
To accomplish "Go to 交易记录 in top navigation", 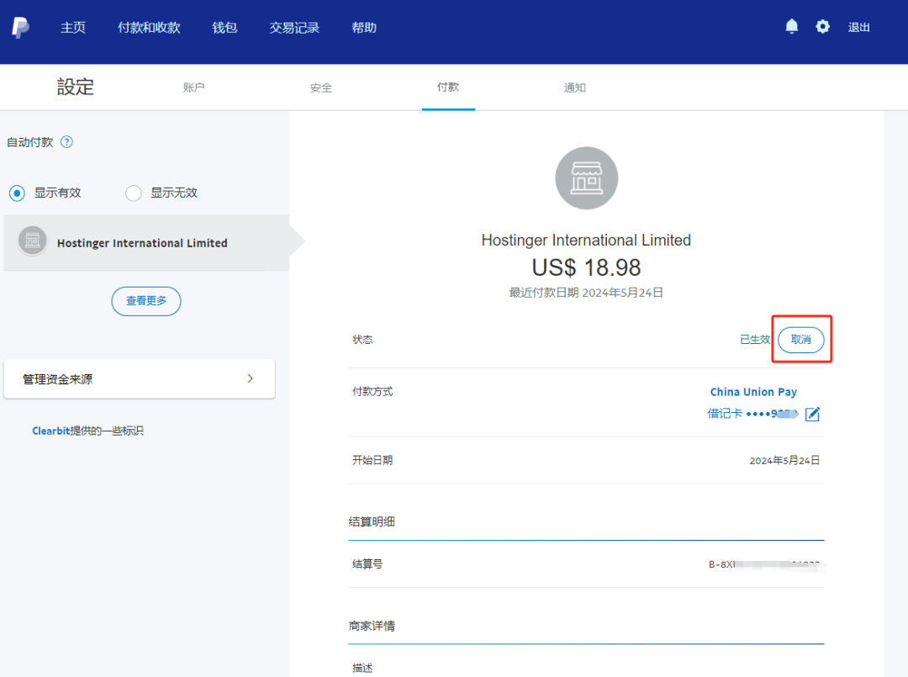I will pyautogui.click(x=294, y=28).
